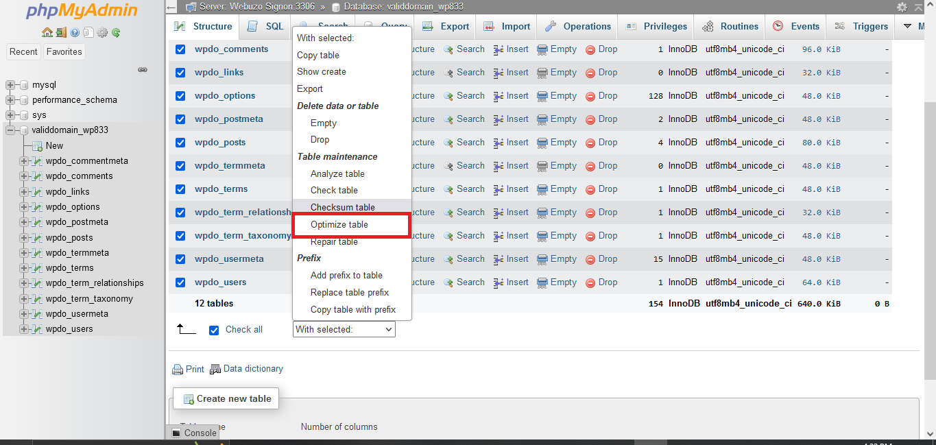Click the page settings gear at top right
The width and height of the screenshot is (936, 445).
902,7
